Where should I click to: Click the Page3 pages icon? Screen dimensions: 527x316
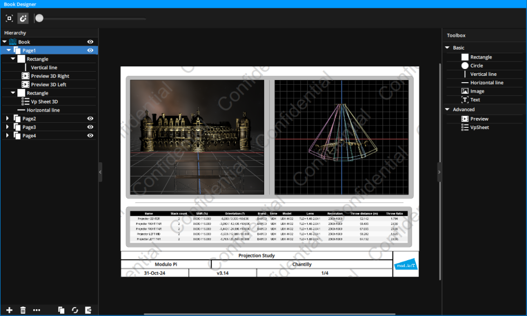click(17, 127)
